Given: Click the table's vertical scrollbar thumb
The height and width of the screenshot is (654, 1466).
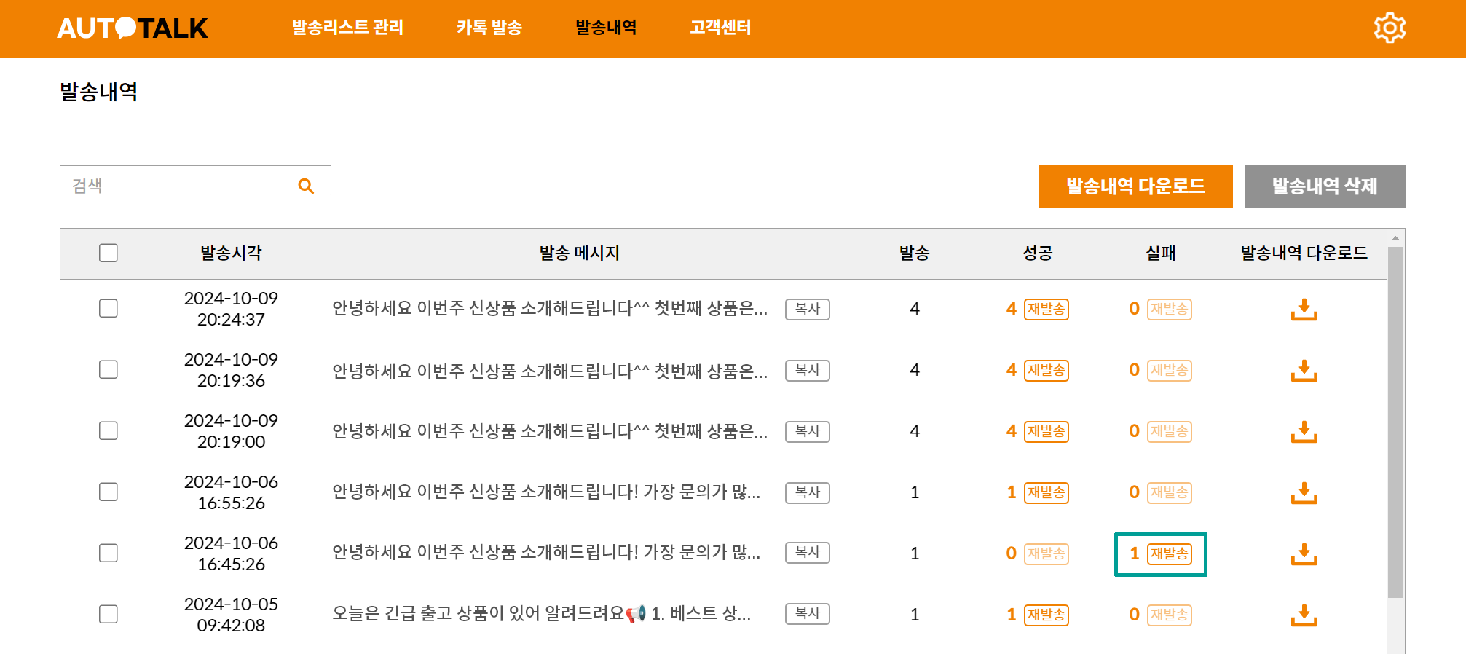Looking at the screenshot, I should pos(1395,422).
